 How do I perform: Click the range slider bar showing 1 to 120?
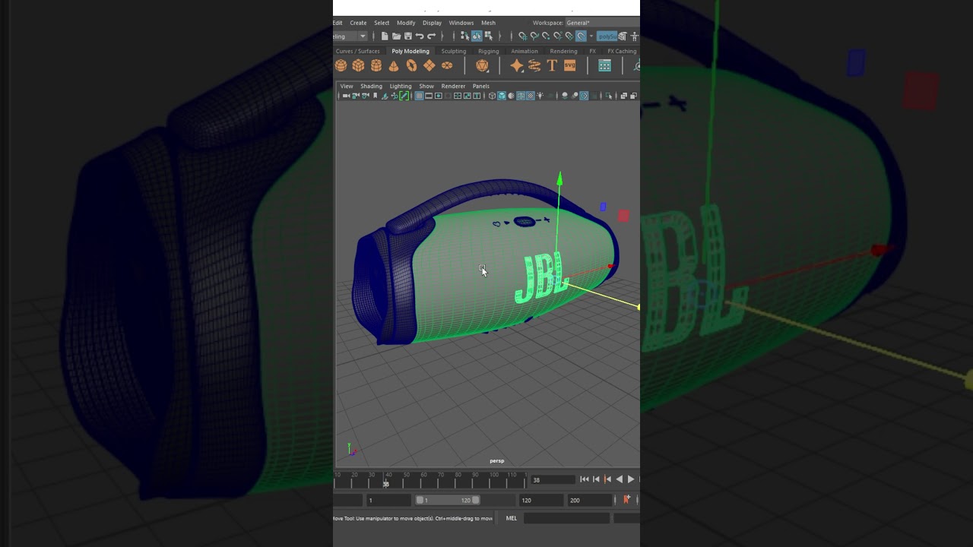click(x=447, y=500)
